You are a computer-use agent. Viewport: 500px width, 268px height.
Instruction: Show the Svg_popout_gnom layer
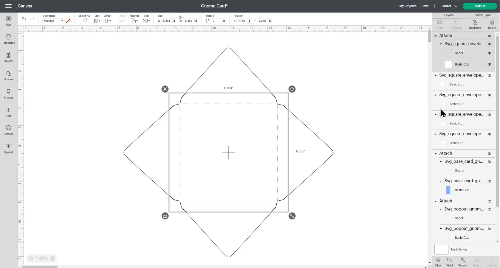[490, 209]
